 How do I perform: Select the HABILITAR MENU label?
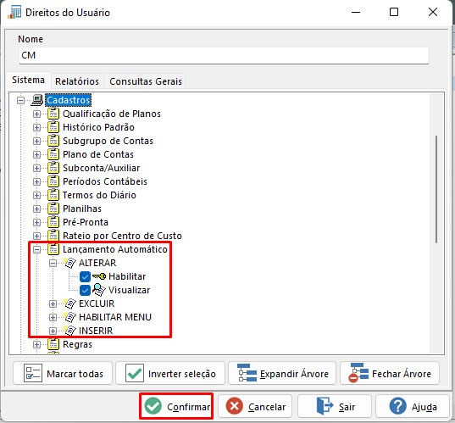click(115, 317)
